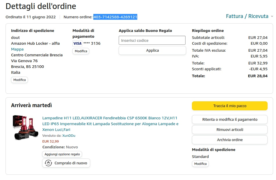Select Ritenta o modifica il pagamento
Image resolution: width=276 pixels, height=180 pixels.
tap(229, 120)
